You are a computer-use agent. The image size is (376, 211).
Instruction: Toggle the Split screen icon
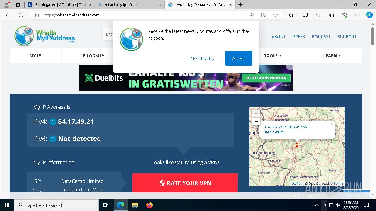(x=305, y=15)
